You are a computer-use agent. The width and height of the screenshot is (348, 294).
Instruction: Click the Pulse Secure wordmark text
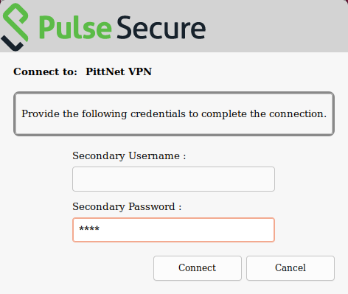click(x=122, y=27)
